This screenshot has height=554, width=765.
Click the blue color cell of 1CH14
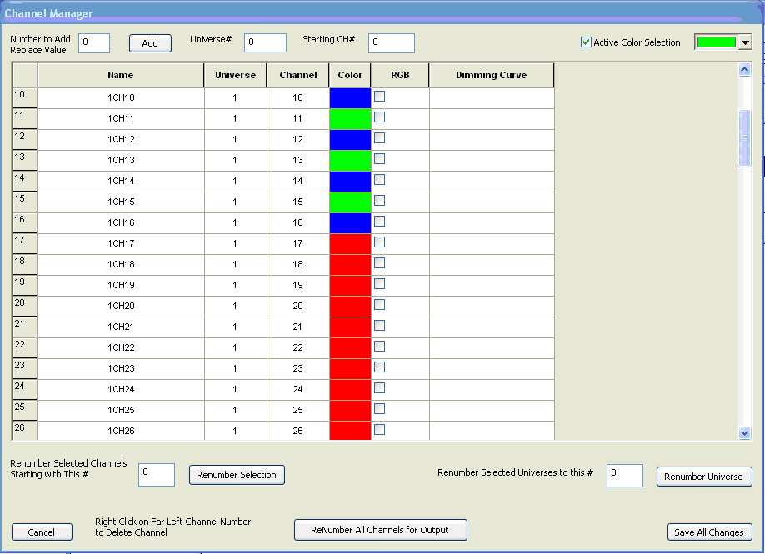(350, 182)
